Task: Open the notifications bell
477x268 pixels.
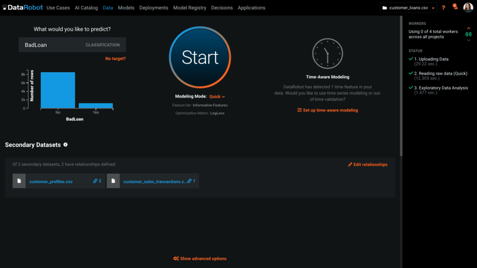Action: (455, 7)
